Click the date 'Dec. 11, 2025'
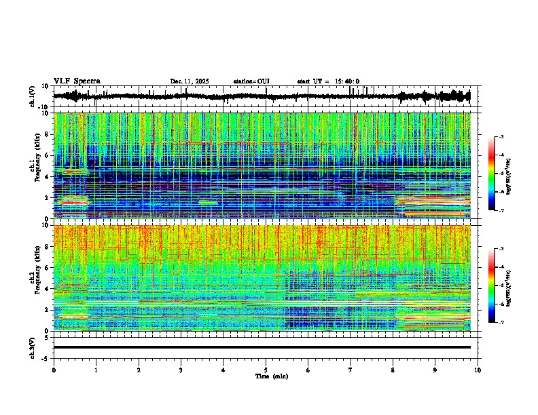 [190, 81]
